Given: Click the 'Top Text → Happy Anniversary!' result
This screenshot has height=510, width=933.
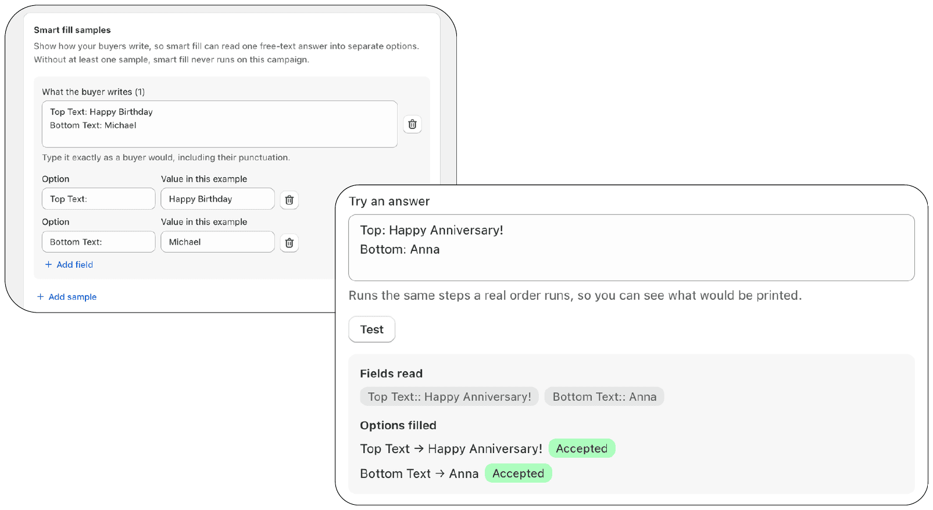Looking at the screenshot, I should pyautogui.click(x=451, y=449).
